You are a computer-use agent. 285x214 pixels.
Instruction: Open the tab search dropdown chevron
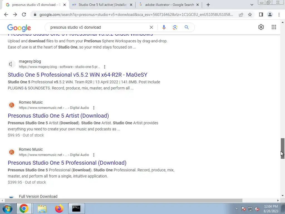click(252, 5)
